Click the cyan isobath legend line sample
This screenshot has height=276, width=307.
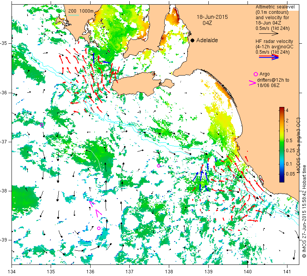(74, 15)
